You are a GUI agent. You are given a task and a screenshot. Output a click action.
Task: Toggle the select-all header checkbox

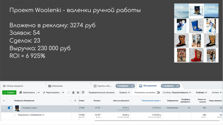pos(4,101)
